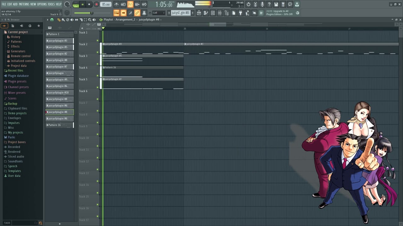The width and height of the screenshot is (403, 226).
Task: Expand the Current project tree
Action: (x=18, y=32)
